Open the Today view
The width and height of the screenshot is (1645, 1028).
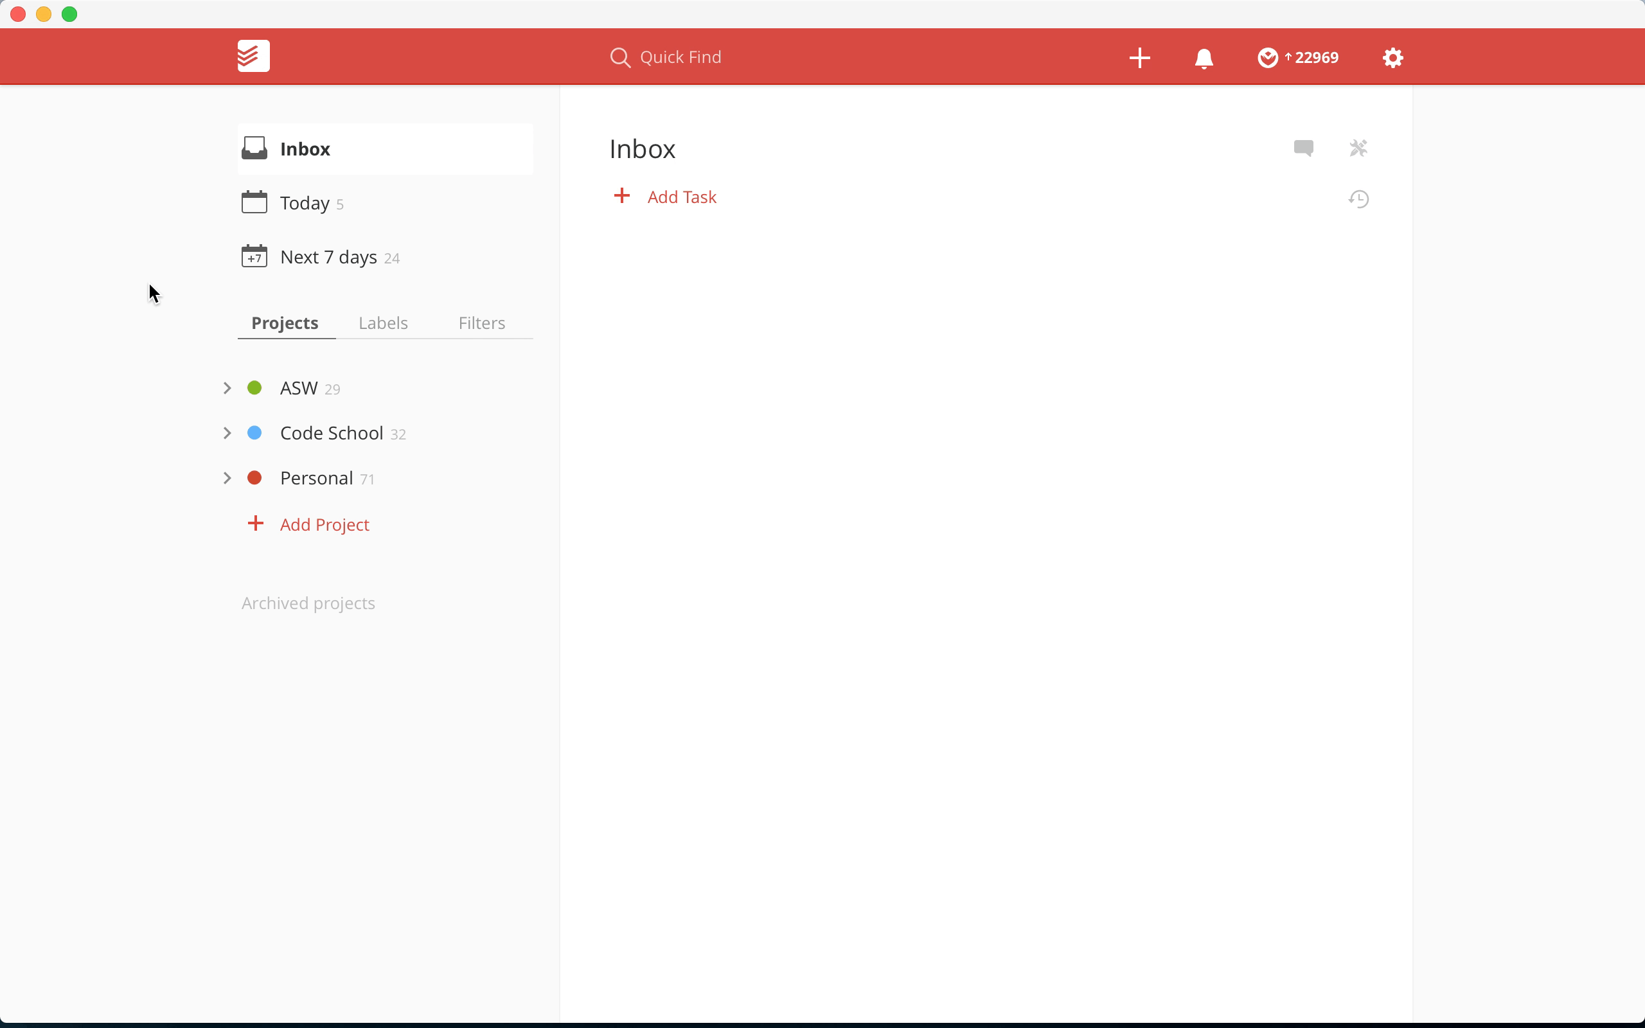[x=305, y=202]
